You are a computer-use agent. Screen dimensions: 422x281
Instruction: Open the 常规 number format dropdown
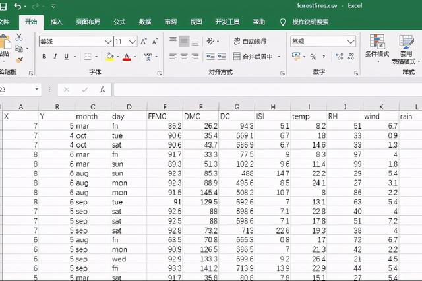point(350,42)
